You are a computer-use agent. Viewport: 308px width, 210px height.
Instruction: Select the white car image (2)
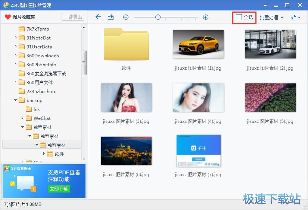(270, 44)
